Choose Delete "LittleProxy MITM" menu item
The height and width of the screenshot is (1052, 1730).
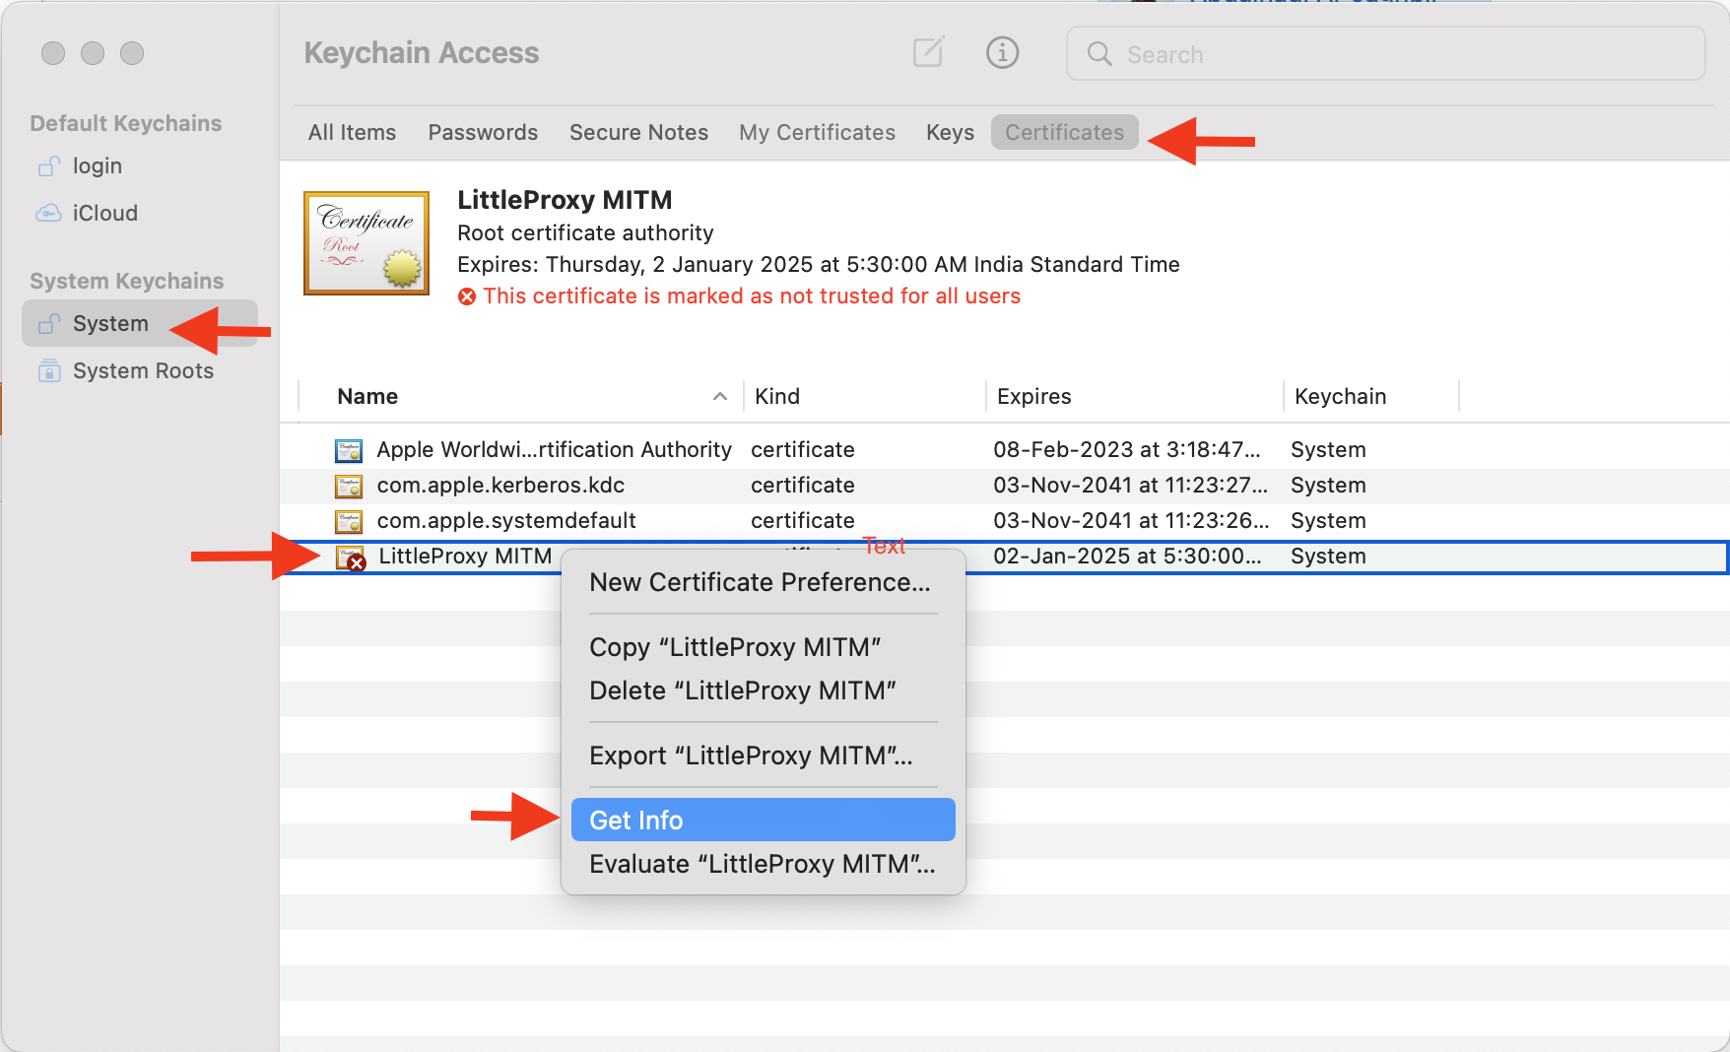[742, 690]
